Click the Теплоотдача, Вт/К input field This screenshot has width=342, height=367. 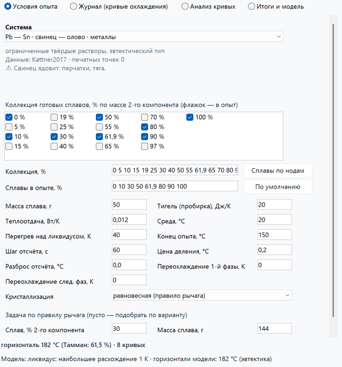click(129, 220)
